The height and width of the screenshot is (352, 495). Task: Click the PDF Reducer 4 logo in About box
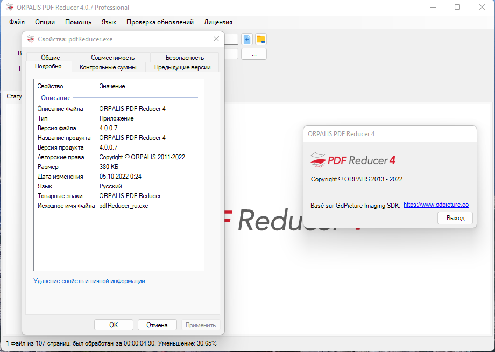353,160
